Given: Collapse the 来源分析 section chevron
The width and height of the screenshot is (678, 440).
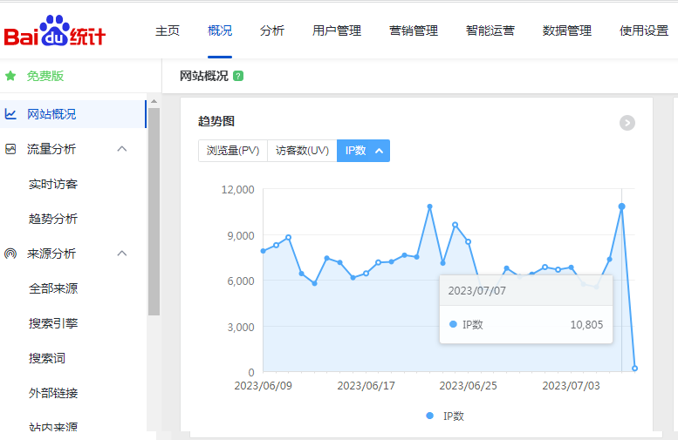Looking at the screenshot, I should 122,254.
